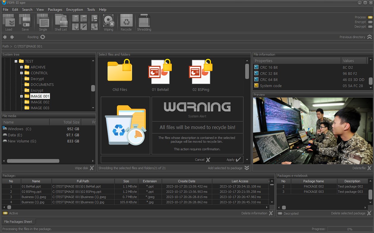This screenshot has width=374, height=233.
Task: Click the Progress bar showing 0%
Action: click(350, 229)
